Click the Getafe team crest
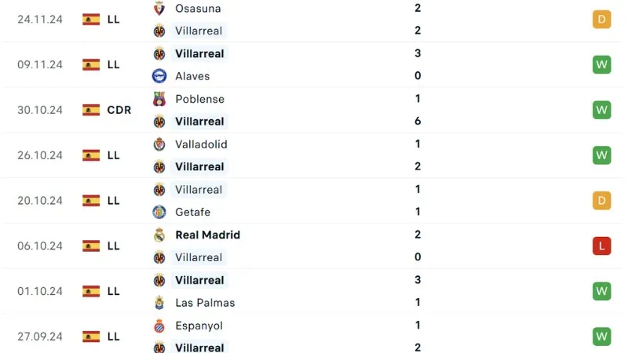This screenshot has height=353, width=628. pyautogui.click(x=159, y=212)
